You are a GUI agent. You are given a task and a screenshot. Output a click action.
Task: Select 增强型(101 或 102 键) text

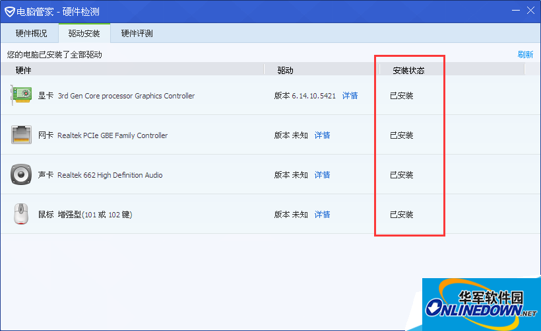[95, 215]
